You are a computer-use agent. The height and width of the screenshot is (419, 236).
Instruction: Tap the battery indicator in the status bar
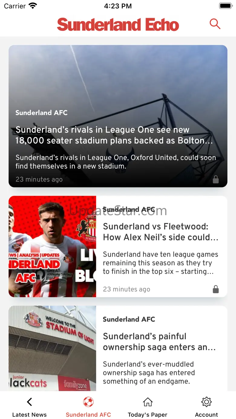pyautogui.click(x=225, y=6)
